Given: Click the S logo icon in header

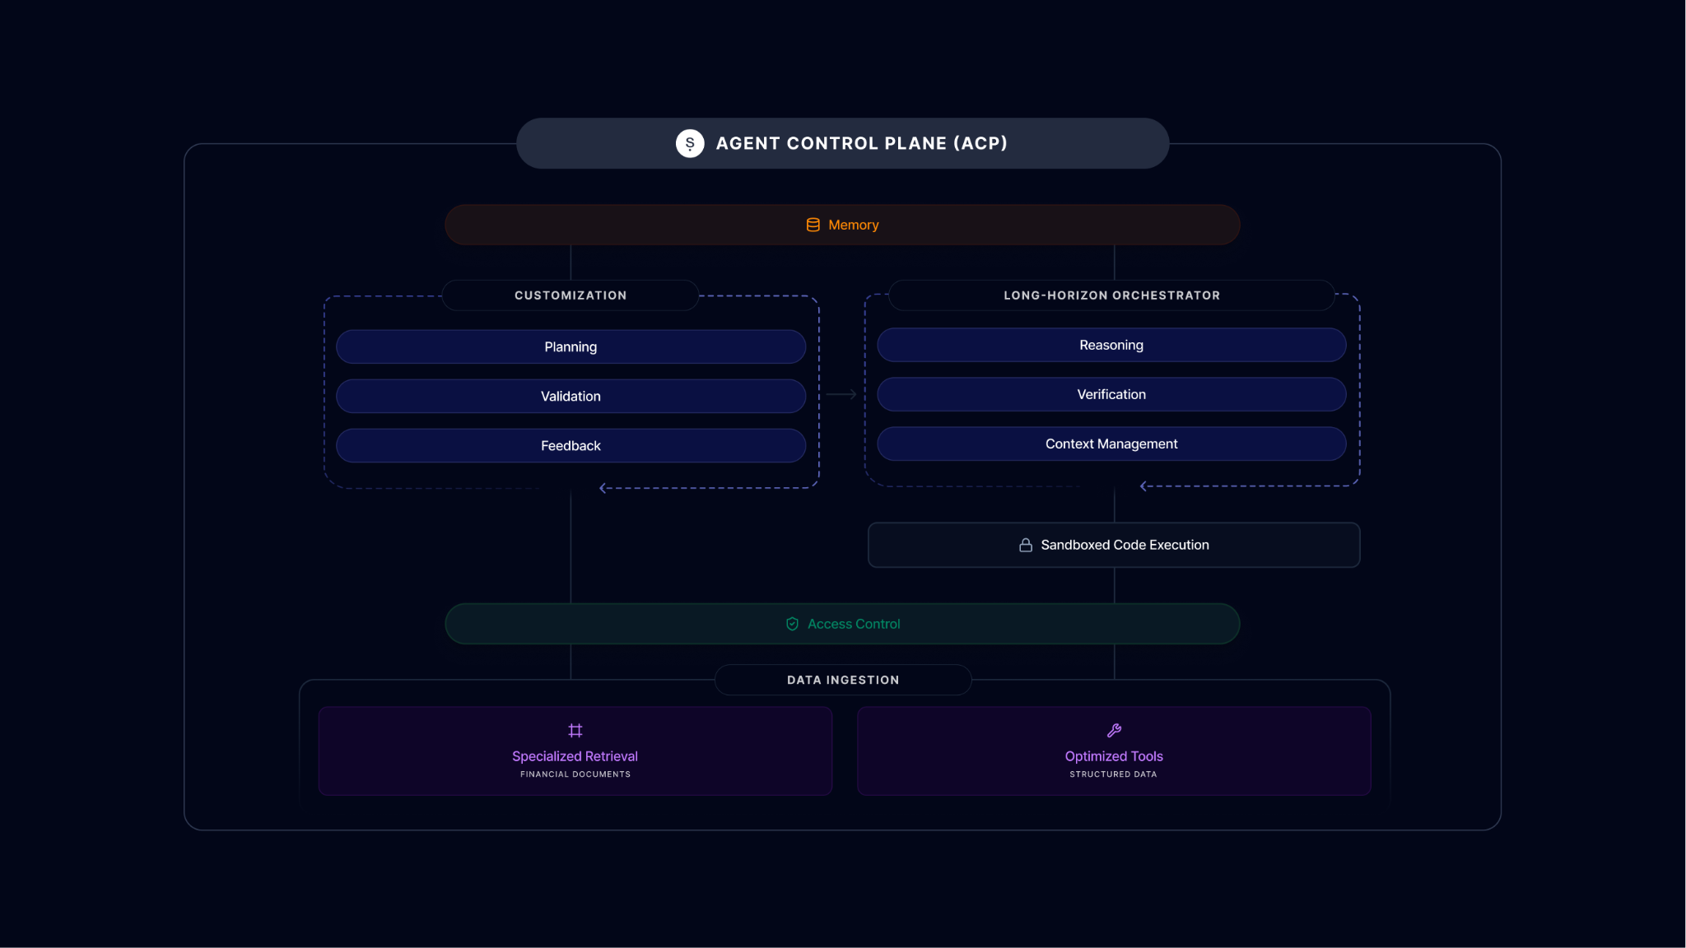Looking at the screenshot, I should (x=690, y=143).
